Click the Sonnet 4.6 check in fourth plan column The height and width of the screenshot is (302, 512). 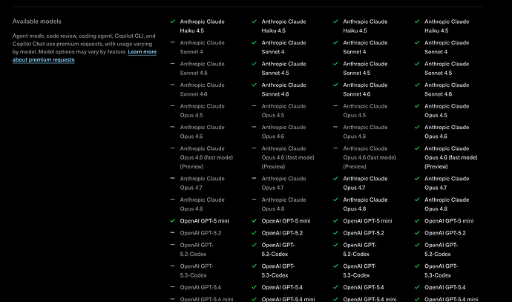click(417, 85)
